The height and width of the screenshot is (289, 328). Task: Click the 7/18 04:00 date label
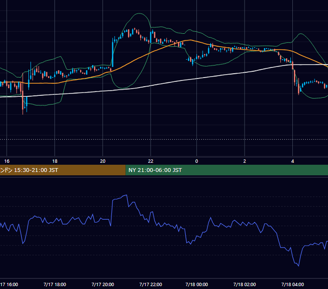click(292, 284)
